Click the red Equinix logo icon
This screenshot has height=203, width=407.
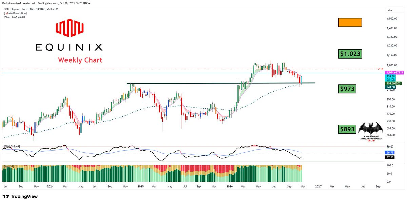(x=69, y=28)
